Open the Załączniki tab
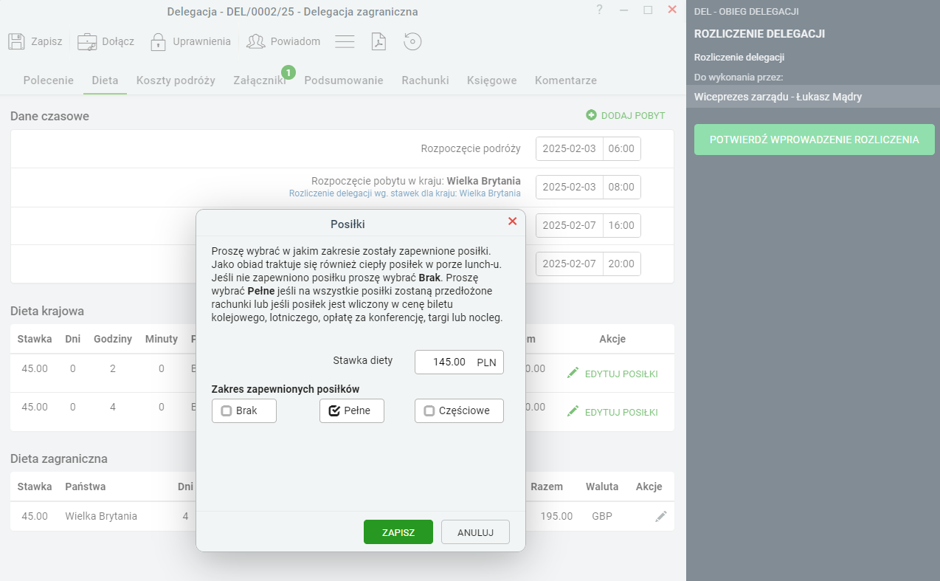940x581 pixels. point(259,80)
